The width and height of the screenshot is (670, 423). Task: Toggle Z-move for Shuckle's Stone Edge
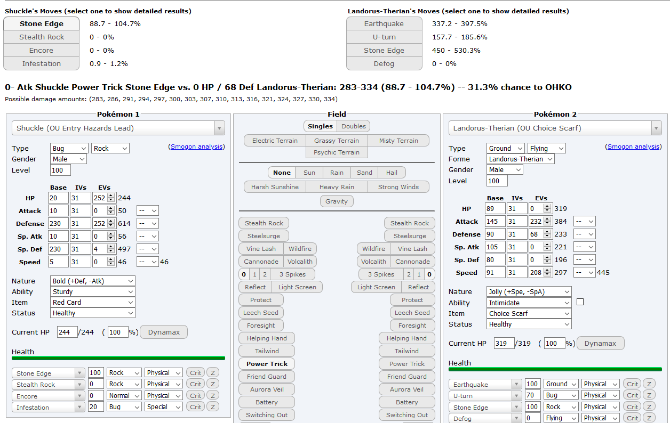point(212,372)
